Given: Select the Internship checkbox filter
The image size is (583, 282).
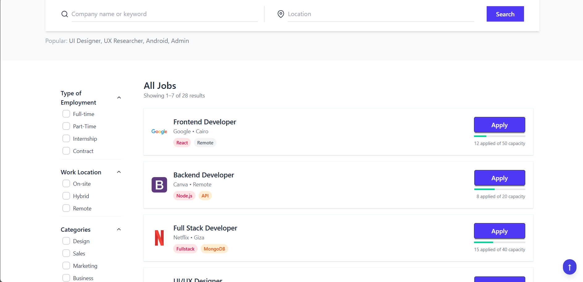Looking at the screenshot, I should [66, 139].
